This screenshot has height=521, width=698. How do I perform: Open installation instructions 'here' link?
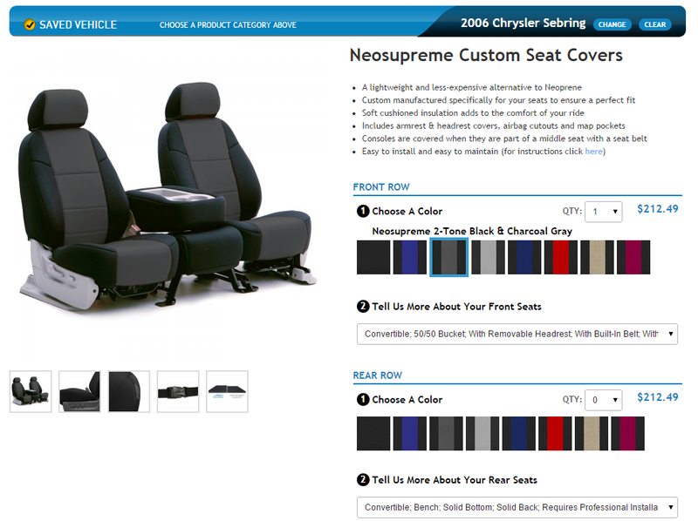(593, 152)
